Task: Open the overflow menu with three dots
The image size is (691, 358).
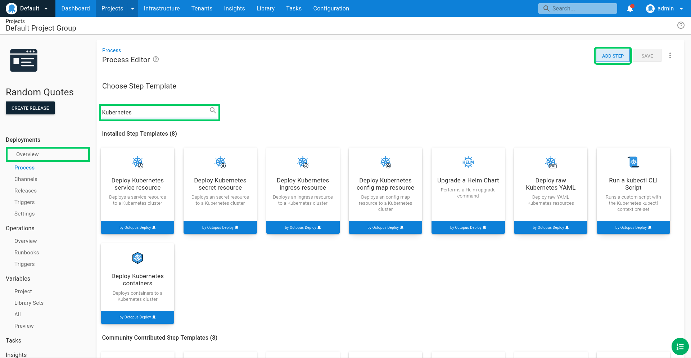Action: pos(670,55)
